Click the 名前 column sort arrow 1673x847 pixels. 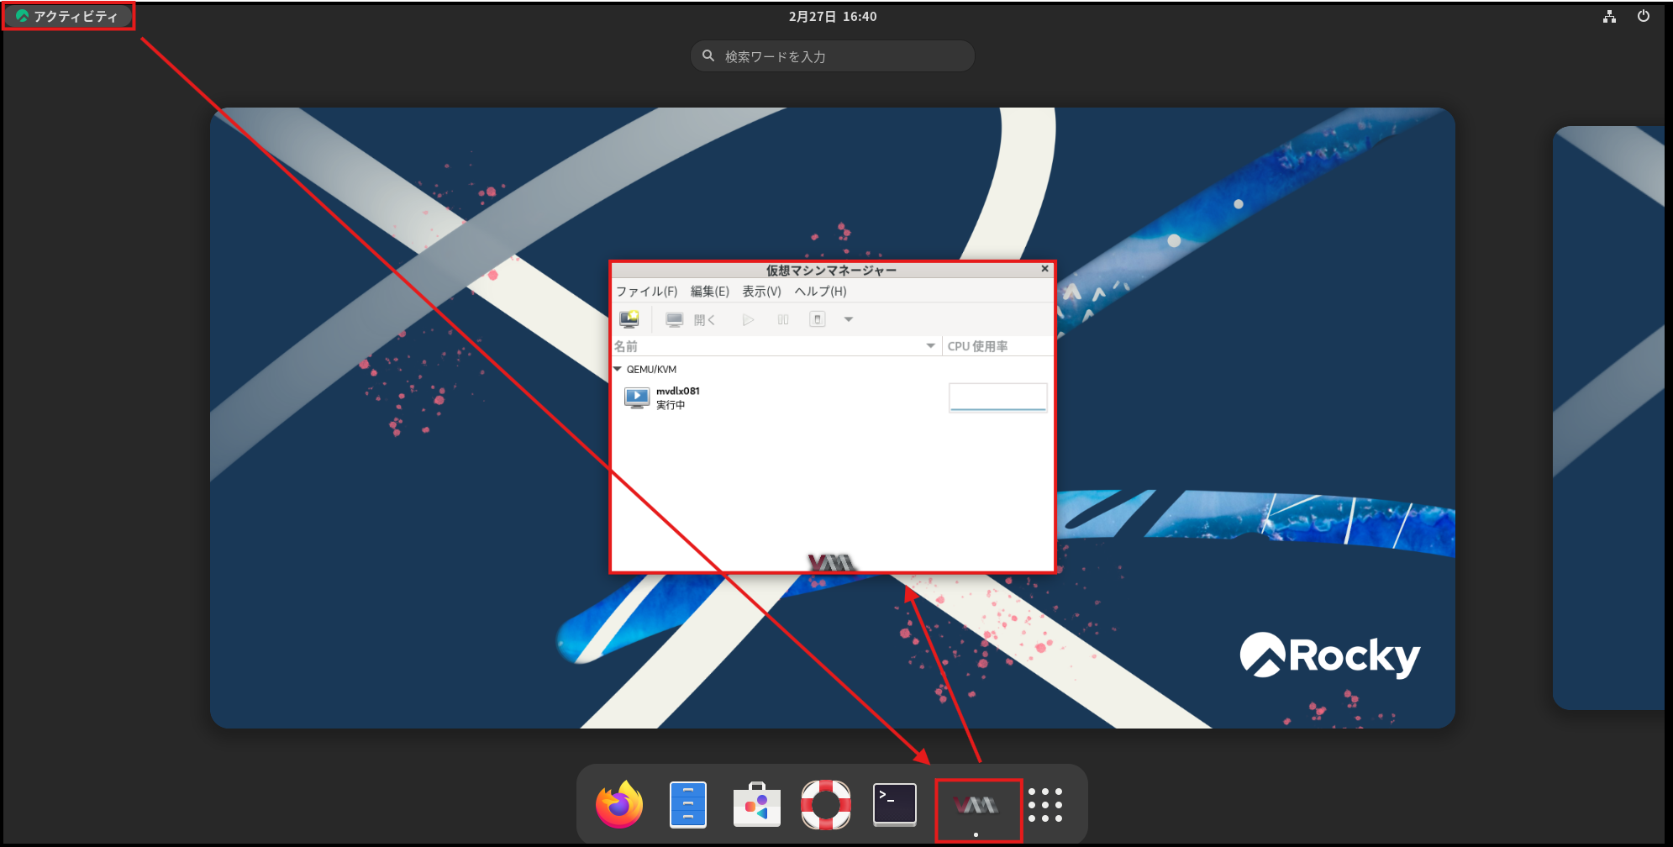pyautogui.click(x=930, y=346)
